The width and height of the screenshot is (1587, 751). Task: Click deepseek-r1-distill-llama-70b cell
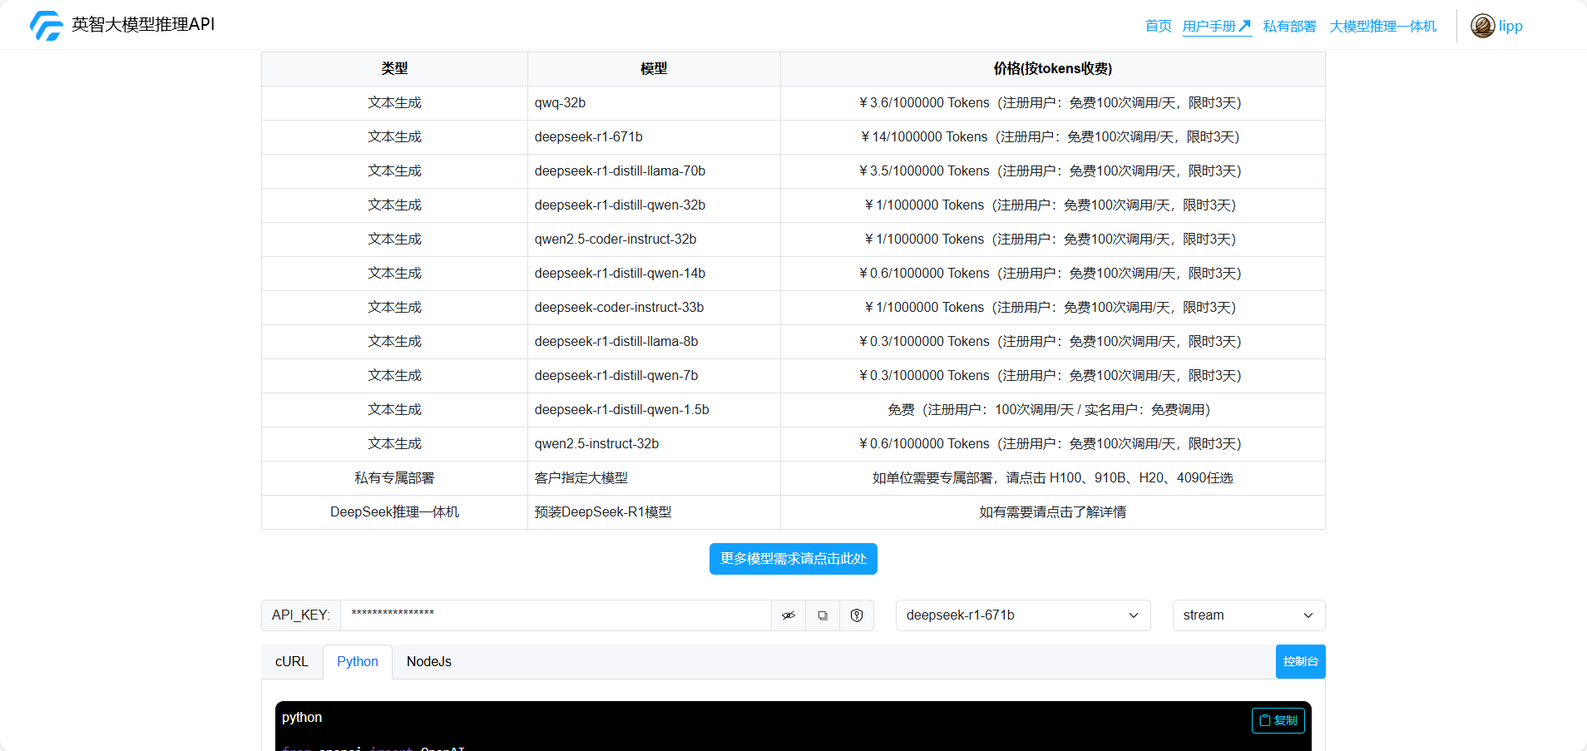tap(654, 171)
